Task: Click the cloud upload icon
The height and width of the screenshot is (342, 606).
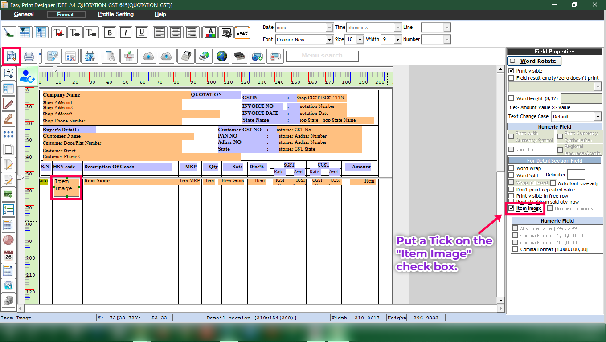Action: pos(148,57)
